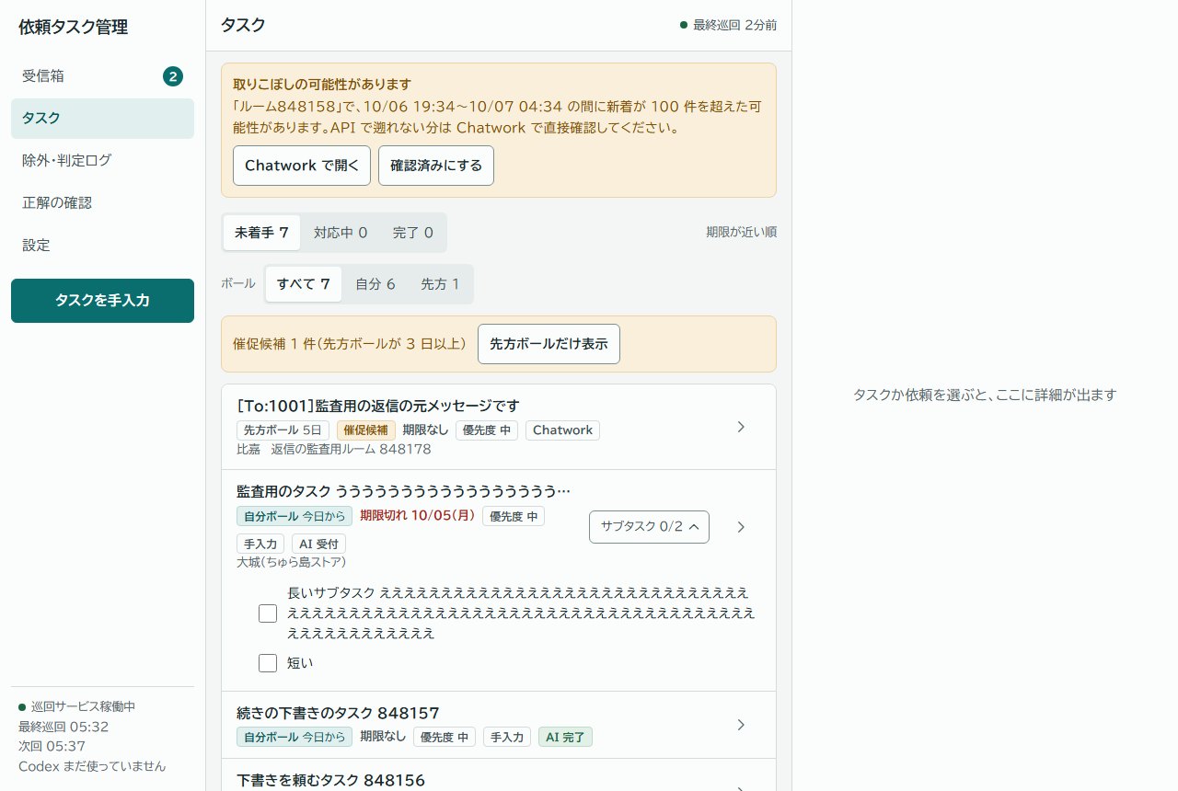Click 自分ボール 今日から tag on 監査用のタスク
The height and width of the screenshot is (791, 1178).
(294, 516)
